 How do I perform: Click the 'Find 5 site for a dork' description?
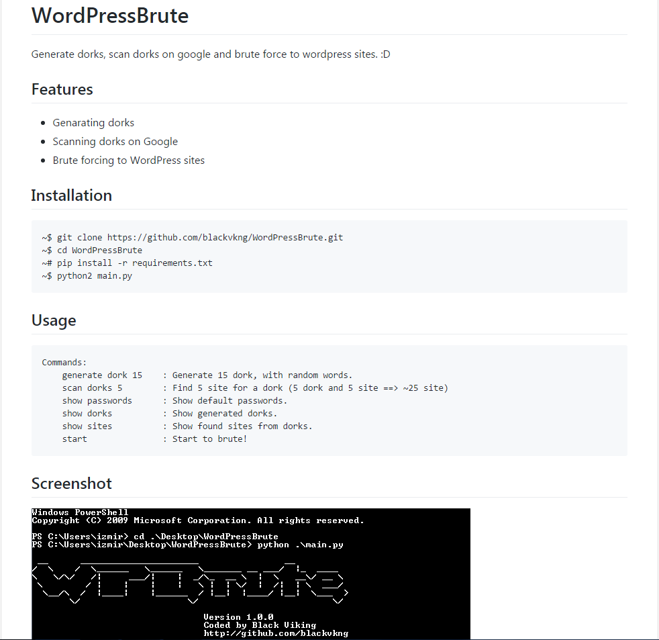pyautogui.click(x=310, y=387)
